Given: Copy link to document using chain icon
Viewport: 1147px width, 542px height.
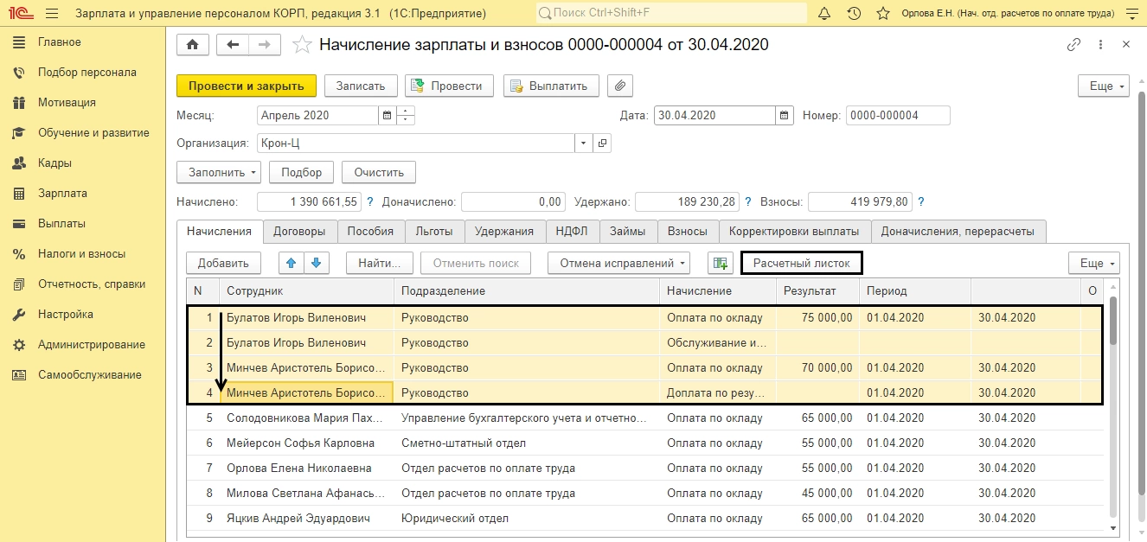Looking at the screenshot, I should click(x=1073, y=45).
